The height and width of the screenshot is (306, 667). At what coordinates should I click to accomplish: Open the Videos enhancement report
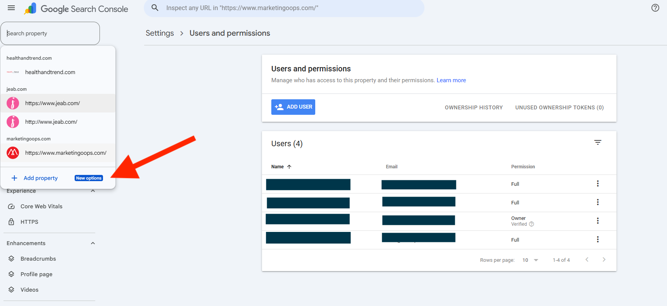point(30,290)
